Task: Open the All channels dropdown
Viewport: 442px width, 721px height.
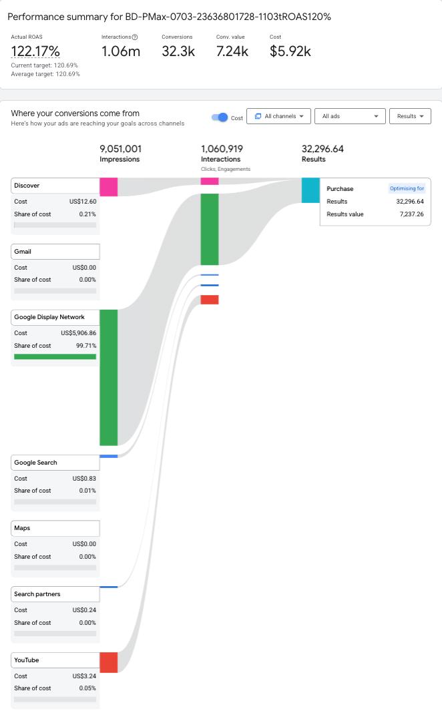Action: coord(278,116)
